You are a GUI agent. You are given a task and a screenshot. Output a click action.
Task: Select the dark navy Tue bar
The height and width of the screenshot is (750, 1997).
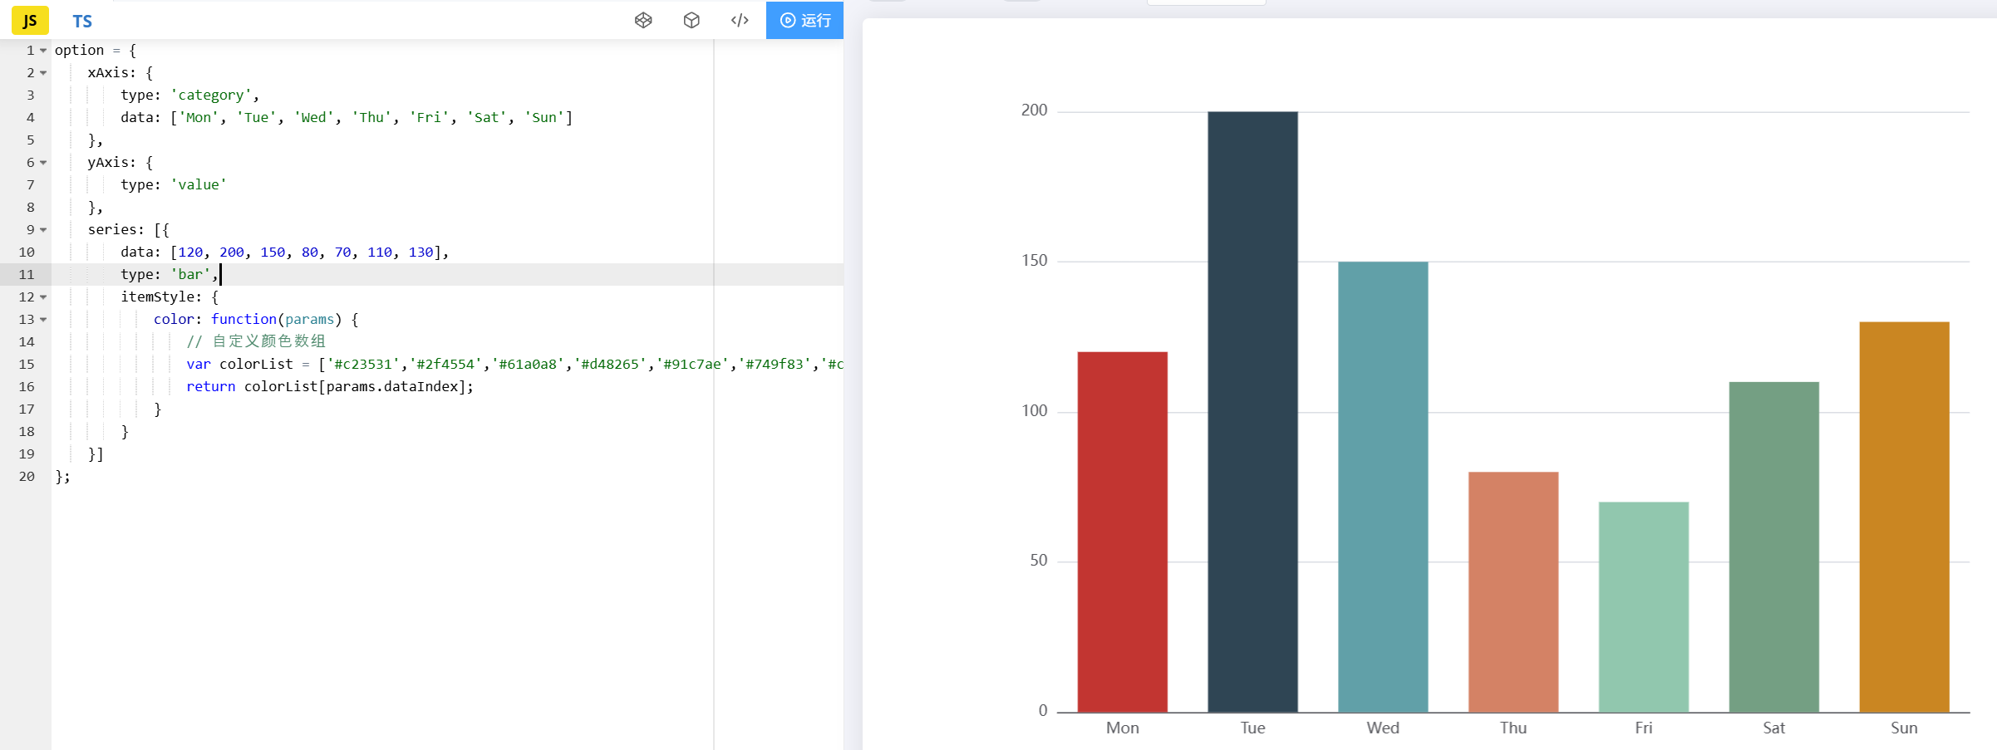(x=1252, y=412)
